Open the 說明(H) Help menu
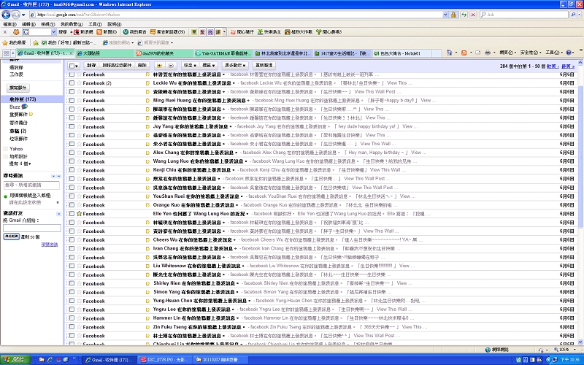The image size is (584, 365). click(x=115, y=24)
